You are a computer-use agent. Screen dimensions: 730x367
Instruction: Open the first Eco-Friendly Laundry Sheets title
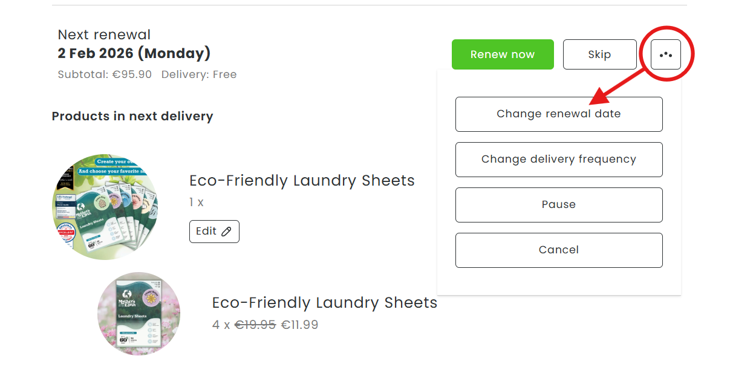302,181
